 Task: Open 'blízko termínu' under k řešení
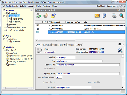[x=18, y=19]
